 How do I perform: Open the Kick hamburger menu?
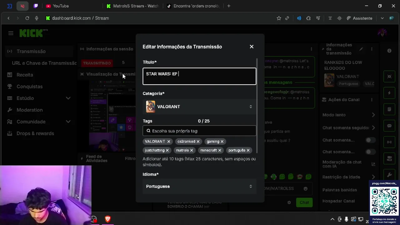(11, 33)
